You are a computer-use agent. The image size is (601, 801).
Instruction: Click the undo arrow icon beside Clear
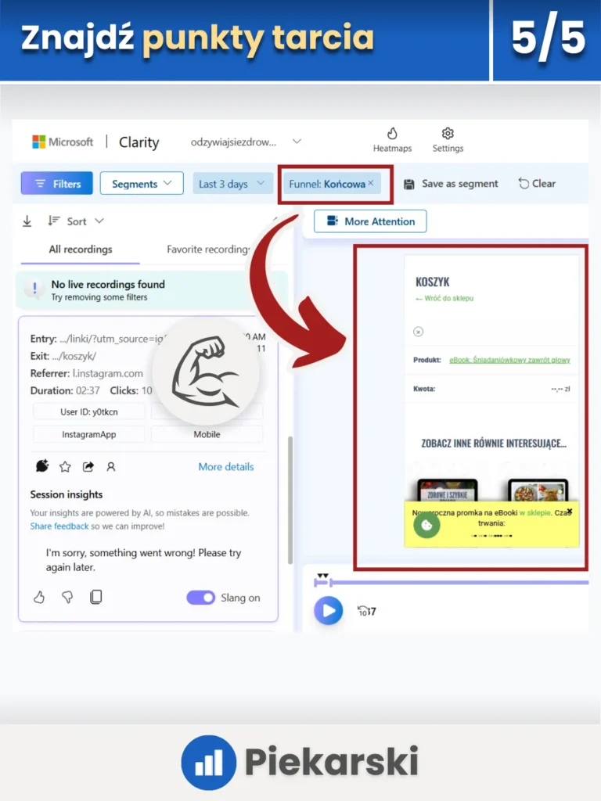(524, 183)
